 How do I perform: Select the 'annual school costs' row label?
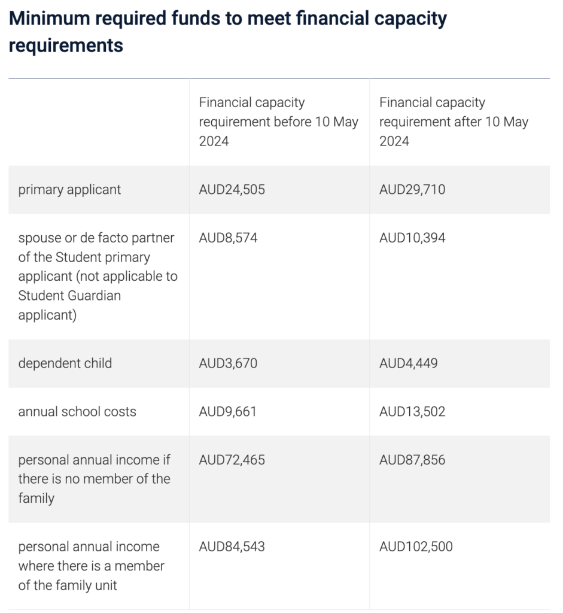coord(77,412)
